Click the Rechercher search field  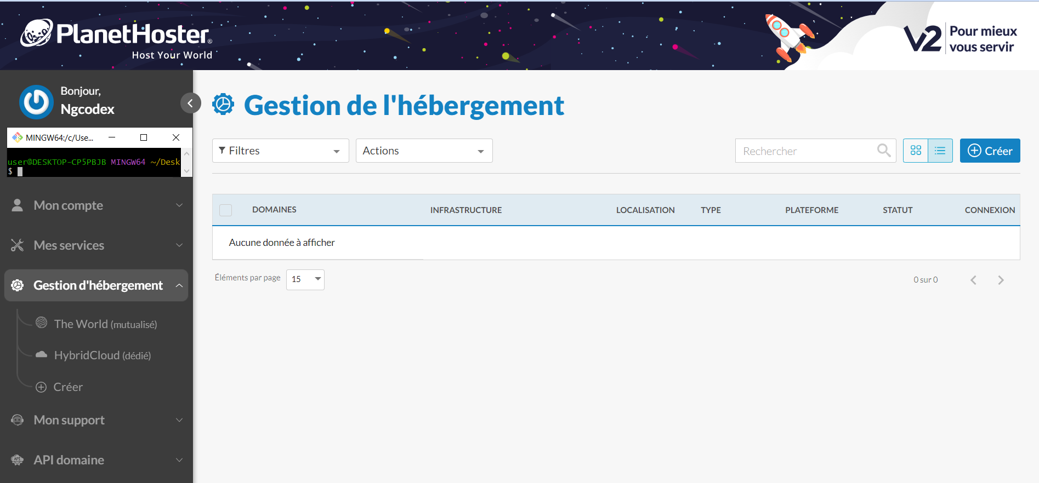point(806,151)
